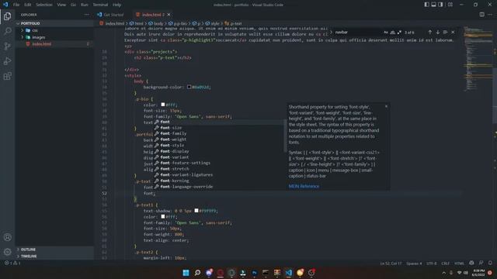
Task: Open the Explorer view in activity bar
Action: [8, 16]
